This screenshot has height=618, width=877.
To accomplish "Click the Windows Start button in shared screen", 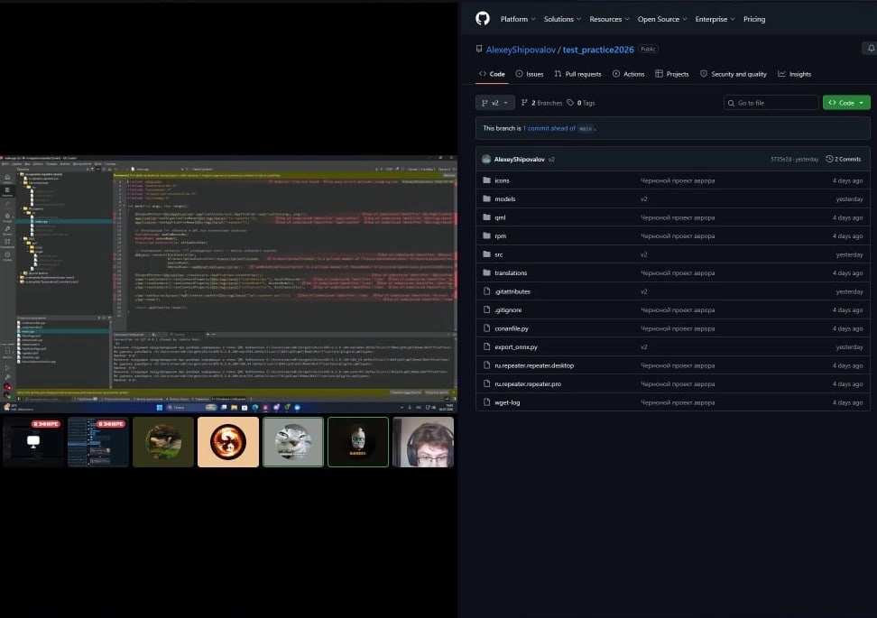I will [x=160, y=408].
